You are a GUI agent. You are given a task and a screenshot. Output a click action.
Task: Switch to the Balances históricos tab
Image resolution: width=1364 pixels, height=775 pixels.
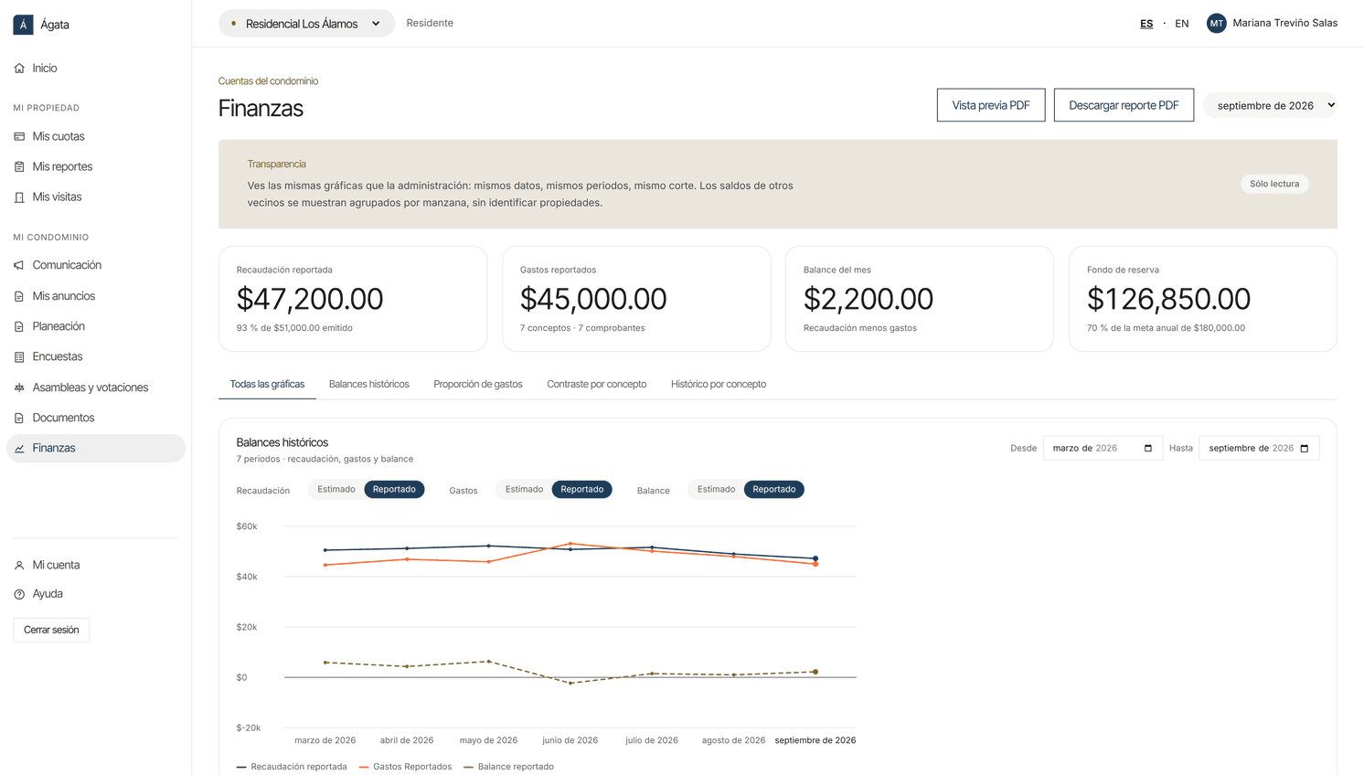369,384
